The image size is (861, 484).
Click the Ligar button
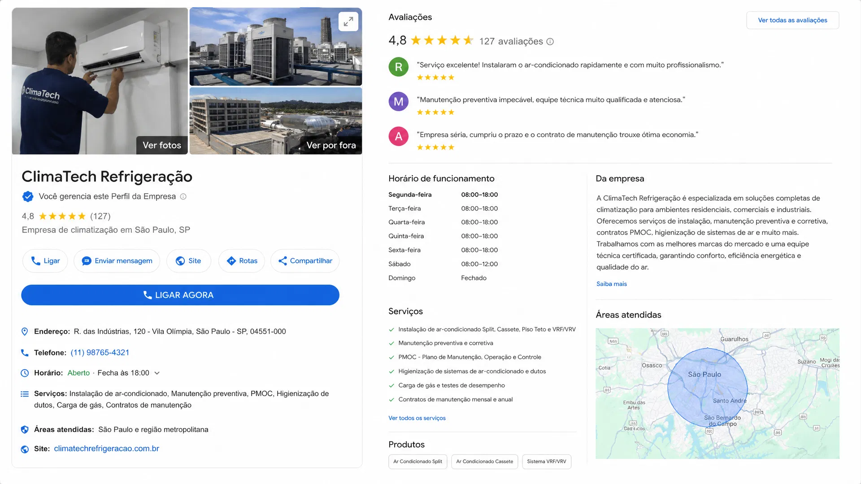[45, 261]
